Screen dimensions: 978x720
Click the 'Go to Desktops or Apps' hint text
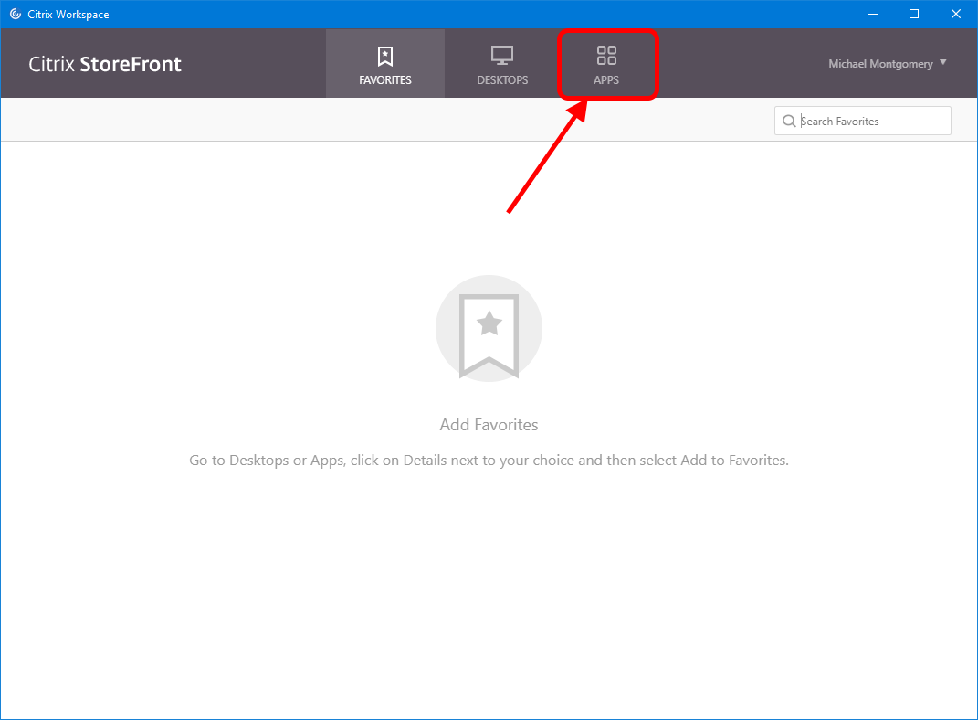click(x=489, y=461)
